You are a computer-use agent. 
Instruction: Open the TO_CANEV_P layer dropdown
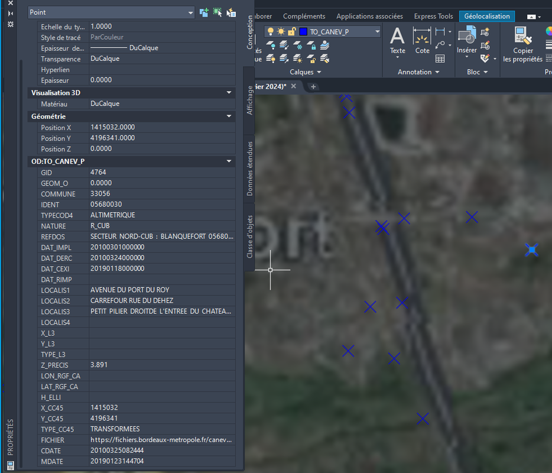377,32
